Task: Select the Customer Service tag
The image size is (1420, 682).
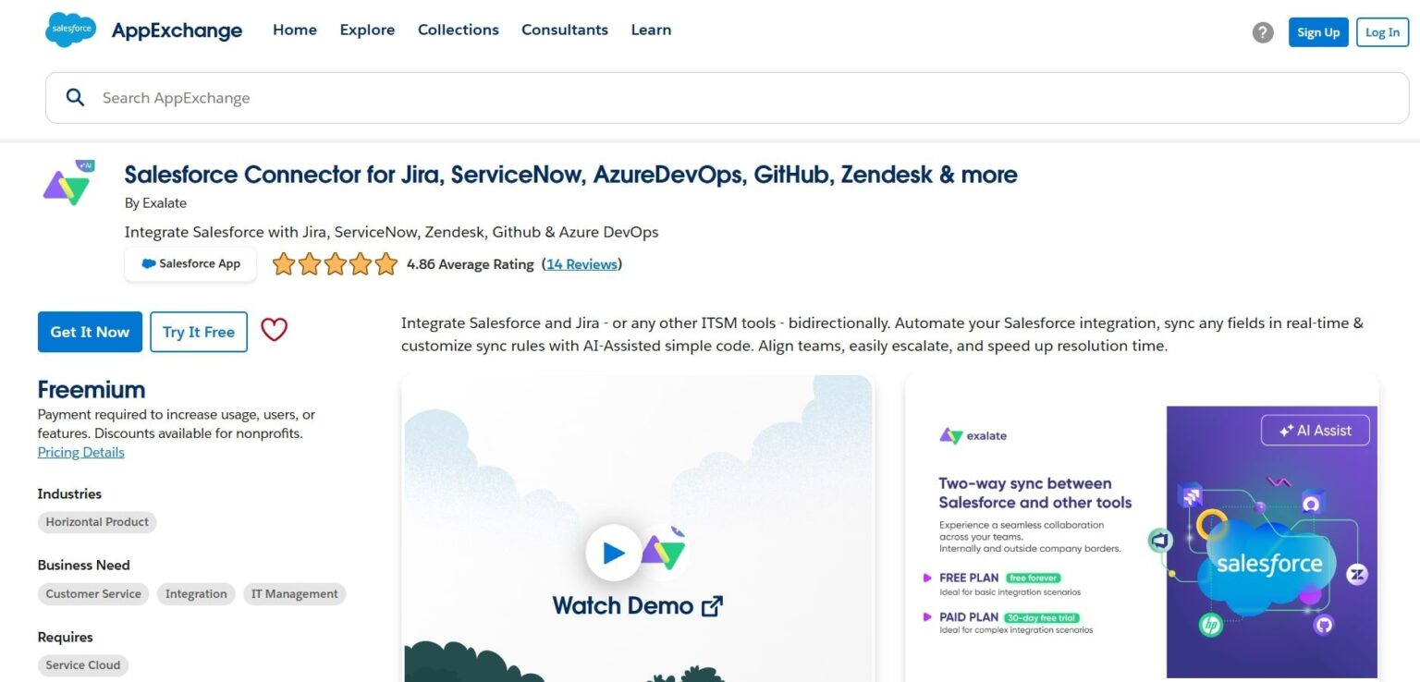Action: pyautogui.click(x=92, y=593)
